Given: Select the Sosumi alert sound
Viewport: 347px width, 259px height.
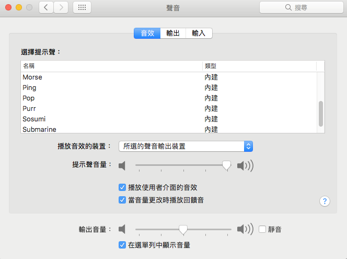Looking at the screenshot, I should tap(169, 119).
